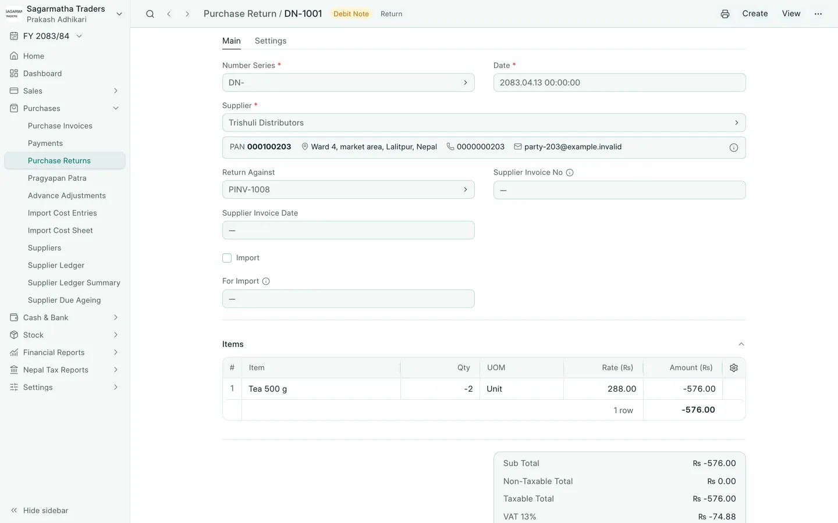Open supplier details info icon

[734, 148]
